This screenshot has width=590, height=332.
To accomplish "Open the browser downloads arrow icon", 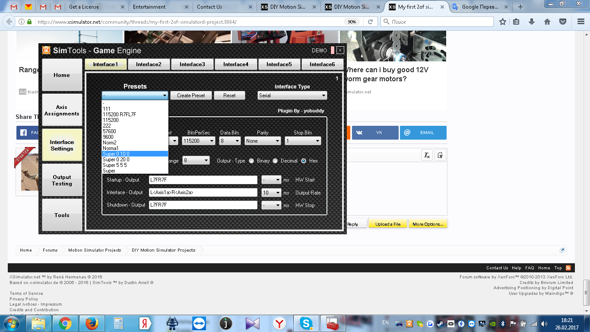I will click(532, 22).
